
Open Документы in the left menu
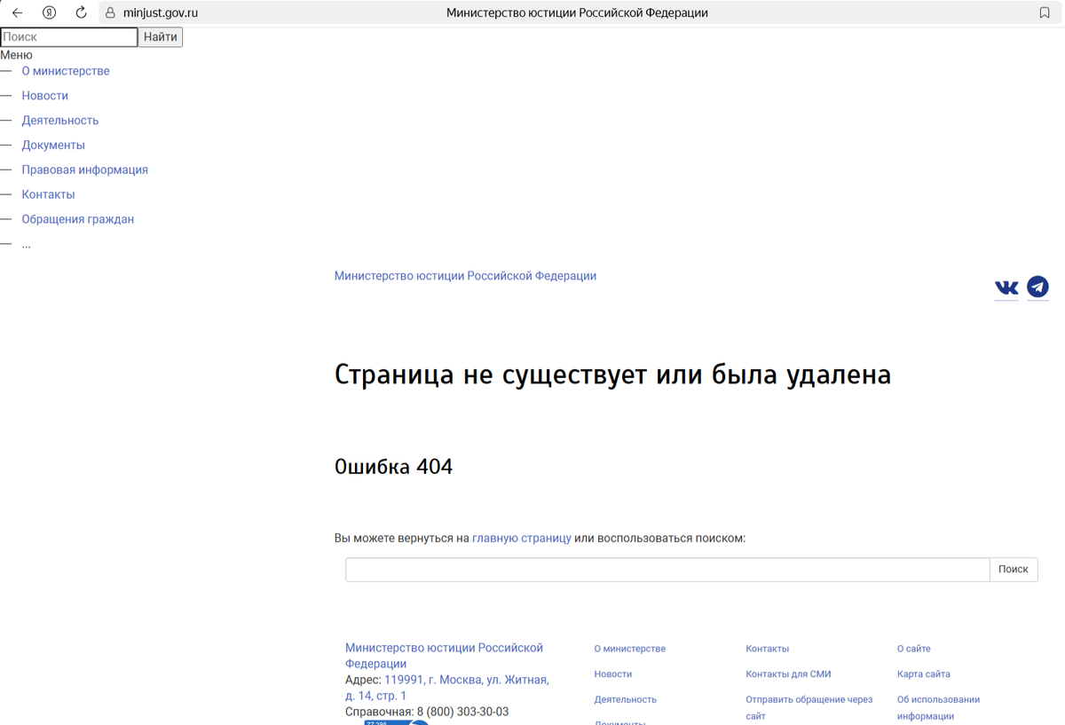(53, 146)
